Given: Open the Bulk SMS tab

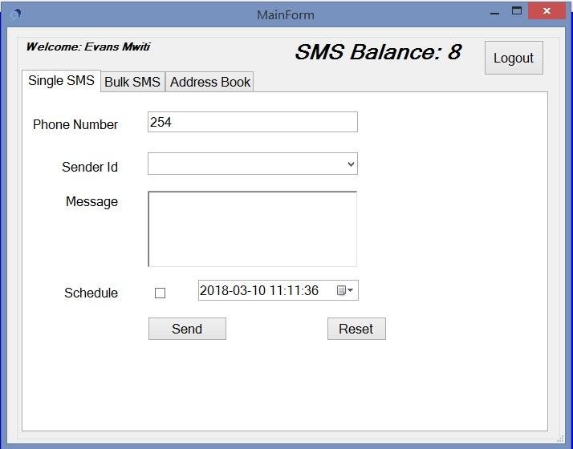Looking at the screenshot, I should point(132,82).
